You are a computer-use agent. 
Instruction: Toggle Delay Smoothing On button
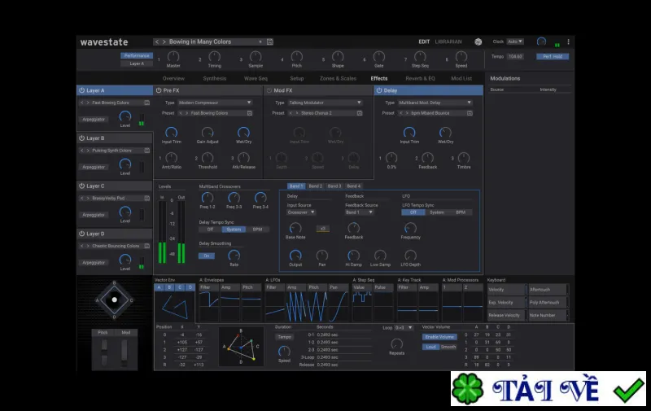[x=207, y=256]
